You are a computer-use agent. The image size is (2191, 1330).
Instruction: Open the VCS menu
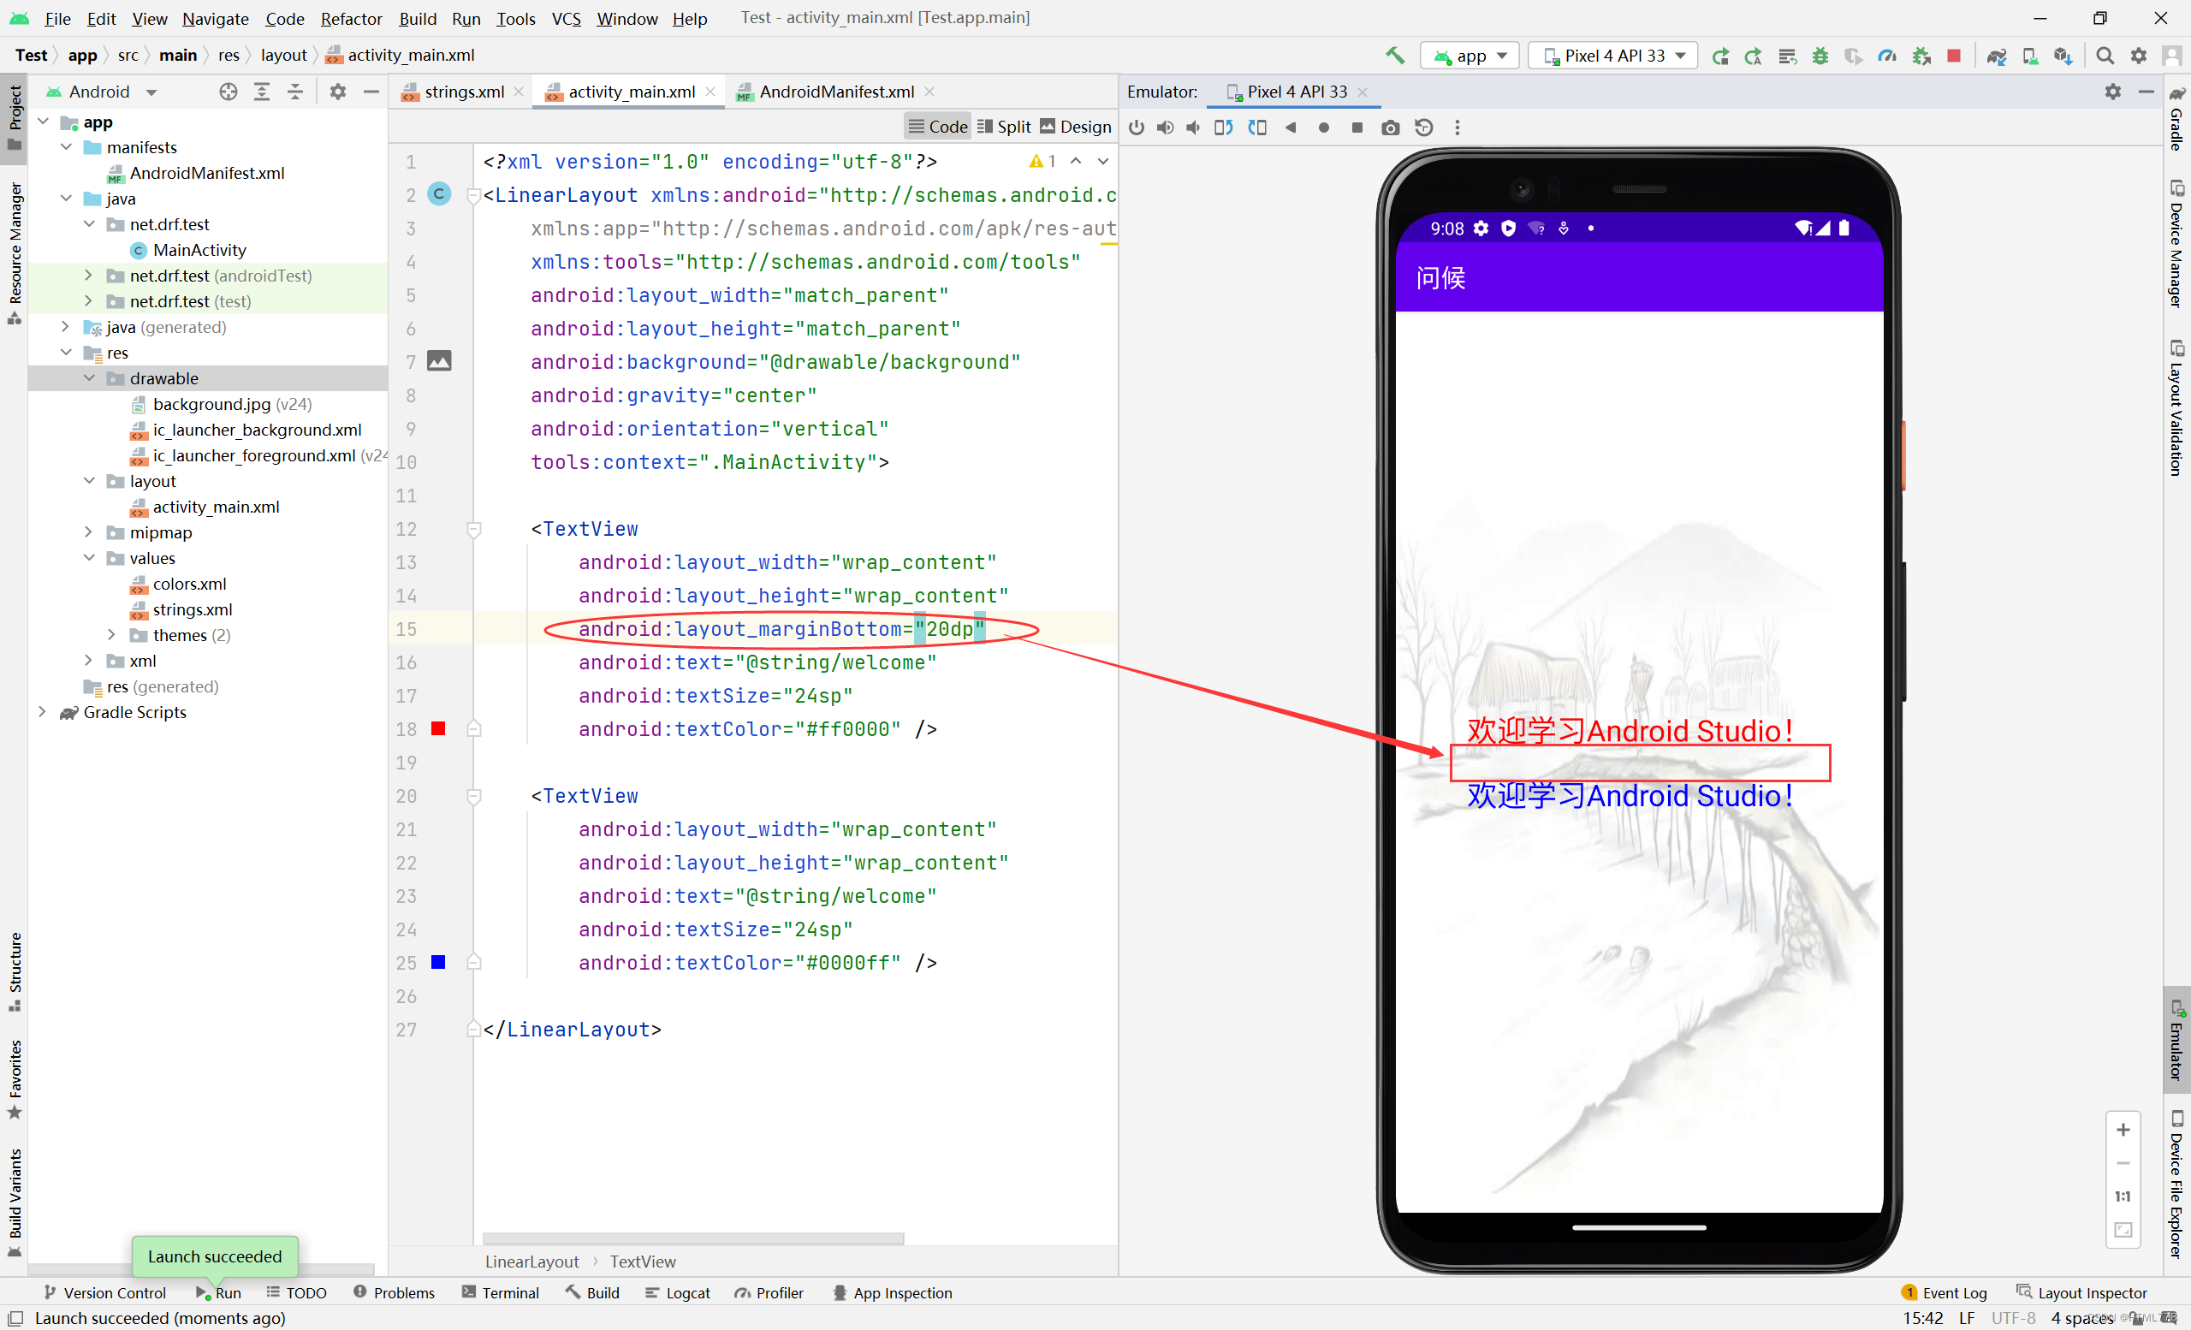566,19
